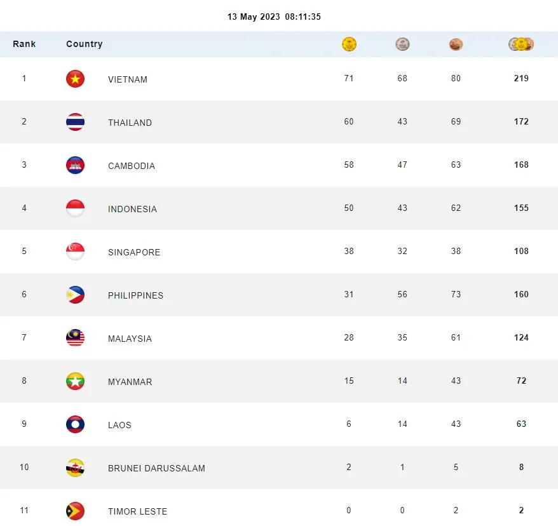
Task: Click the gold medal column icon
Action: pos(349,44)
